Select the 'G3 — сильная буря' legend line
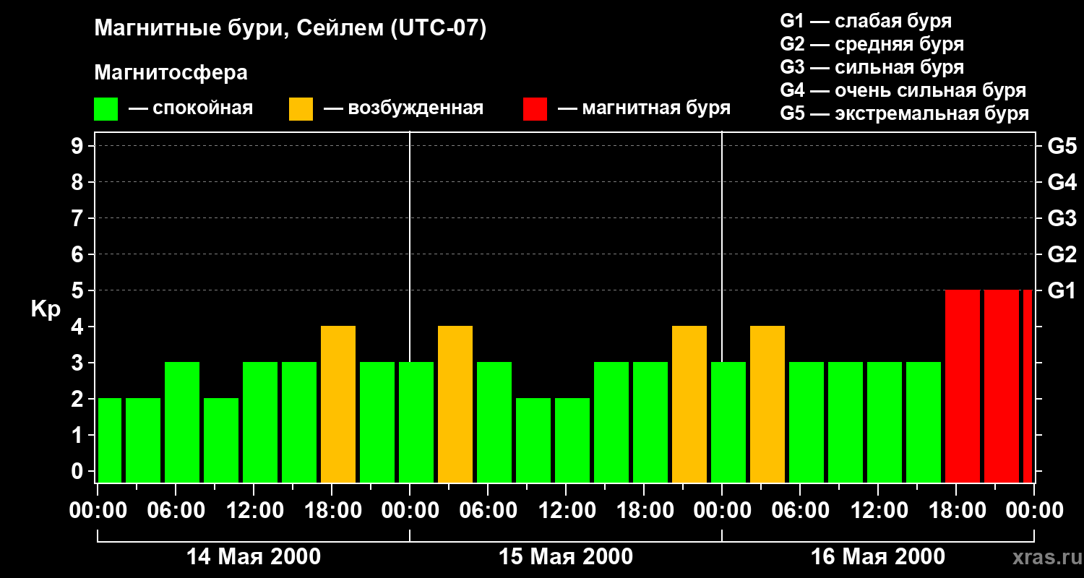Viewport: 1084px width, 578px height. [x=872, y=67]
